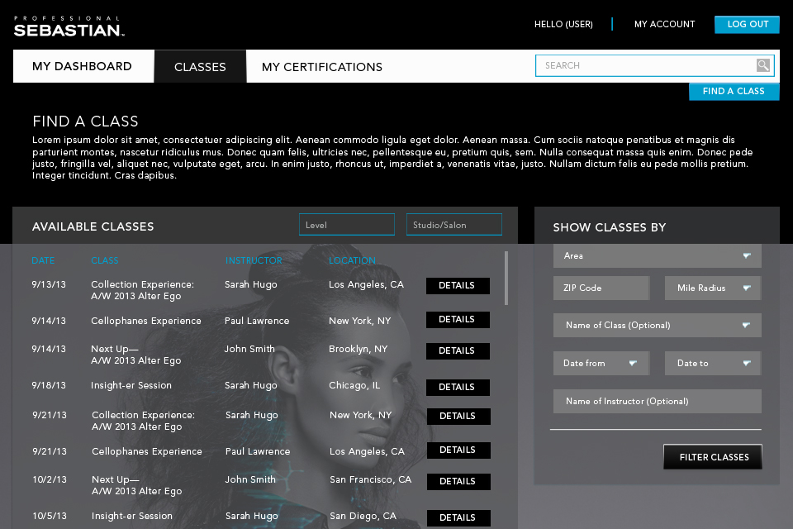Switch to My Dashboard tab
The width and height of the screenshot is (793, 529).
pyautogui.click(x=83, y=66)
